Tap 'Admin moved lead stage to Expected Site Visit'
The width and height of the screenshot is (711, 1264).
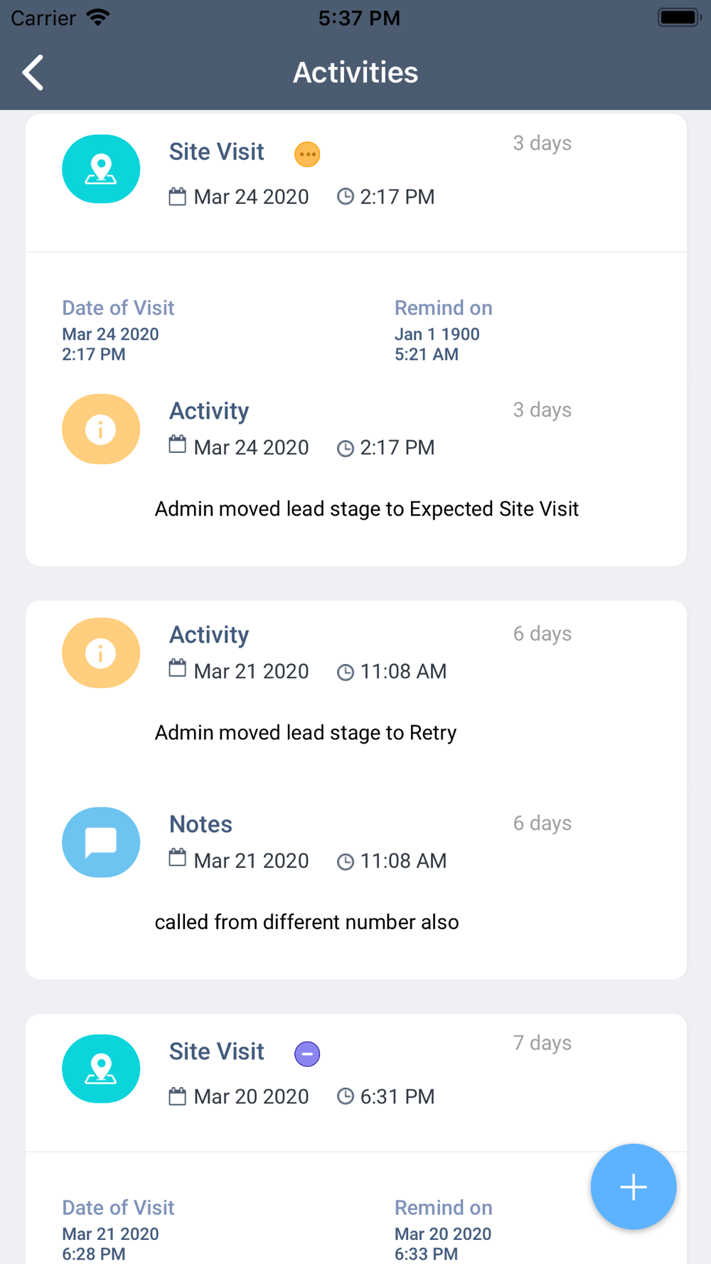[x=367, y=509]
